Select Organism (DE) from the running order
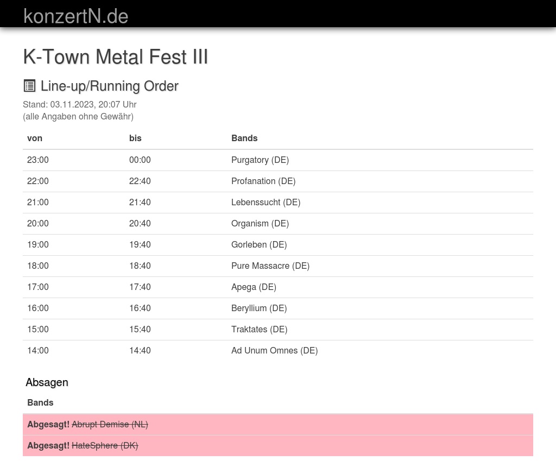Screen dimensions: 556x467 (x=260, y=223)
